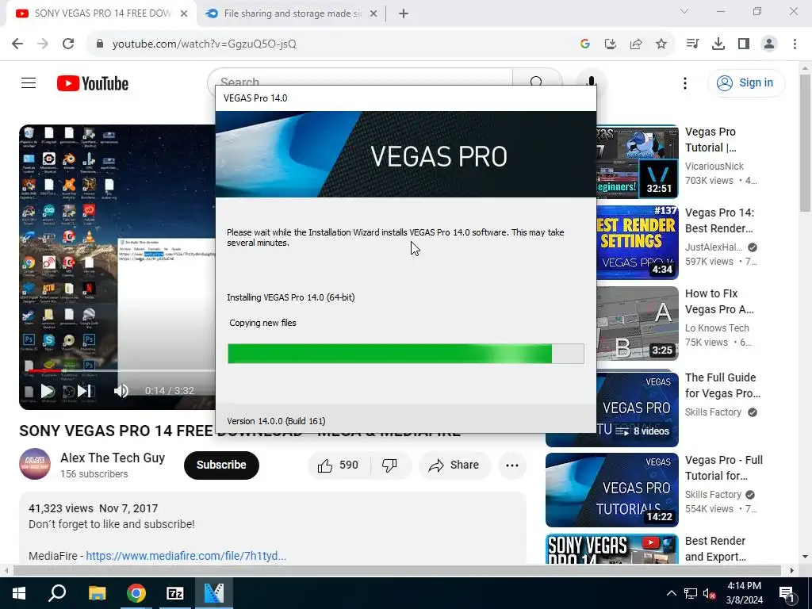Viewport: 812px width, 609px height.
Task: Open Chrome downloads
Action: pyautogui.click(x=718, y=44)
